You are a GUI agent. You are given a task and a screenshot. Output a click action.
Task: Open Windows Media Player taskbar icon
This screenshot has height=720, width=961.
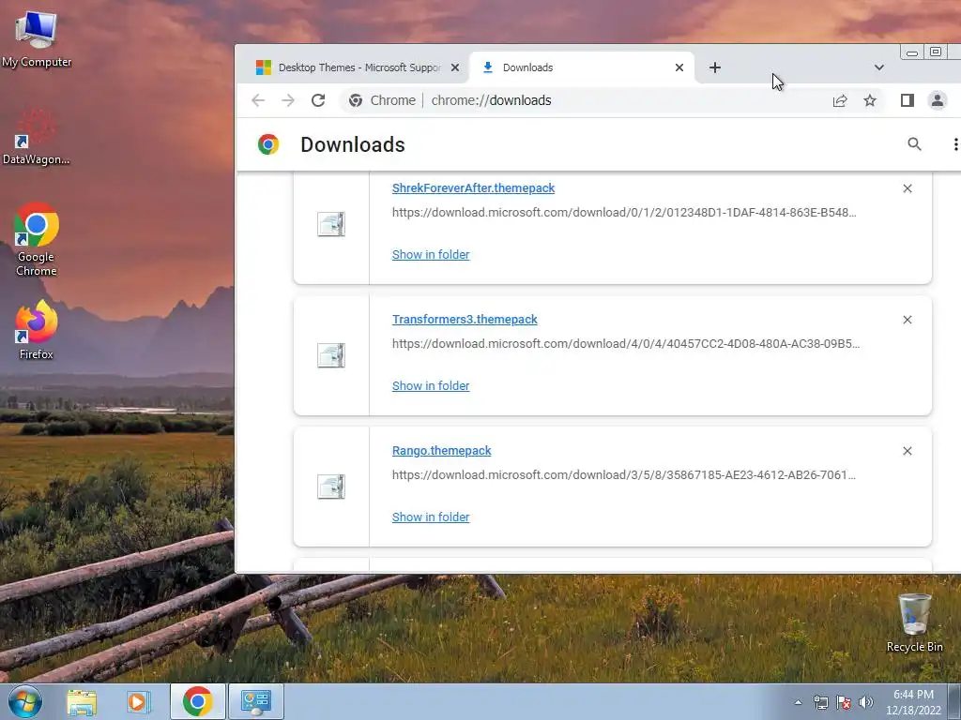(139, 701)
